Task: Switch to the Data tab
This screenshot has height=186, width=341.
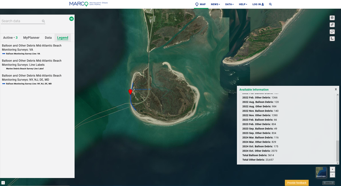Action: 48,38
